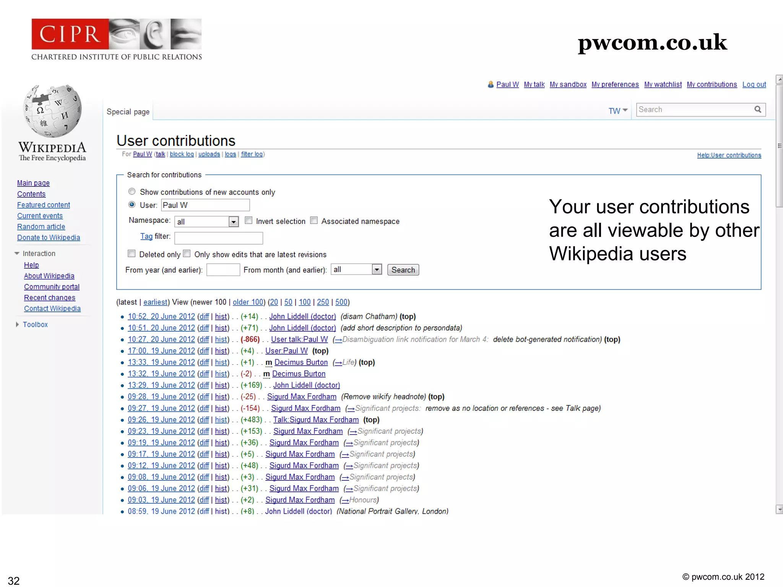Focus the Tag filter input field
The width and height of the screenshot is (783, 587).
219,238
